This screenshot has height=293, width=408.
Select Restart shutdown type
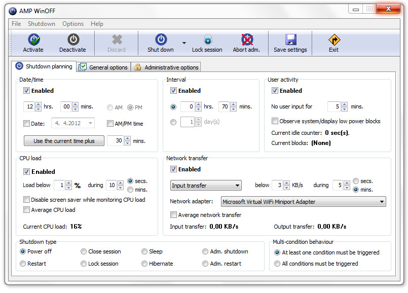[23, 264]
